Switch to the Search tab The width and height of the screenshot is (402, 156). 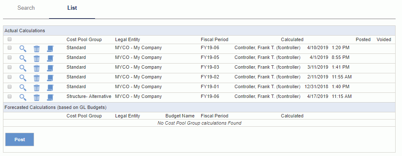[26, 8]
